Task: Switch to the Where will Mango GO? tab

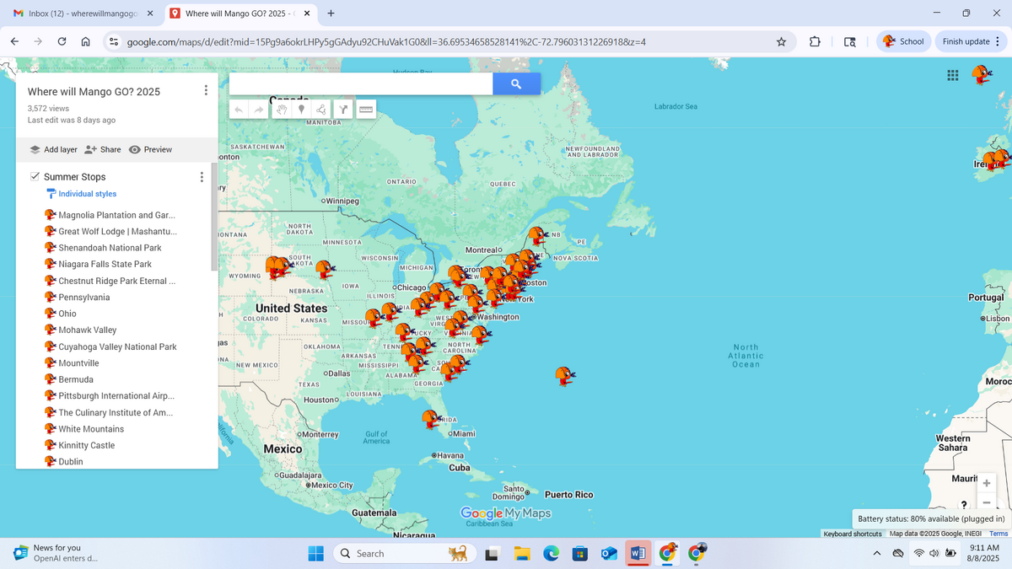Action: [x=239, y=13]
